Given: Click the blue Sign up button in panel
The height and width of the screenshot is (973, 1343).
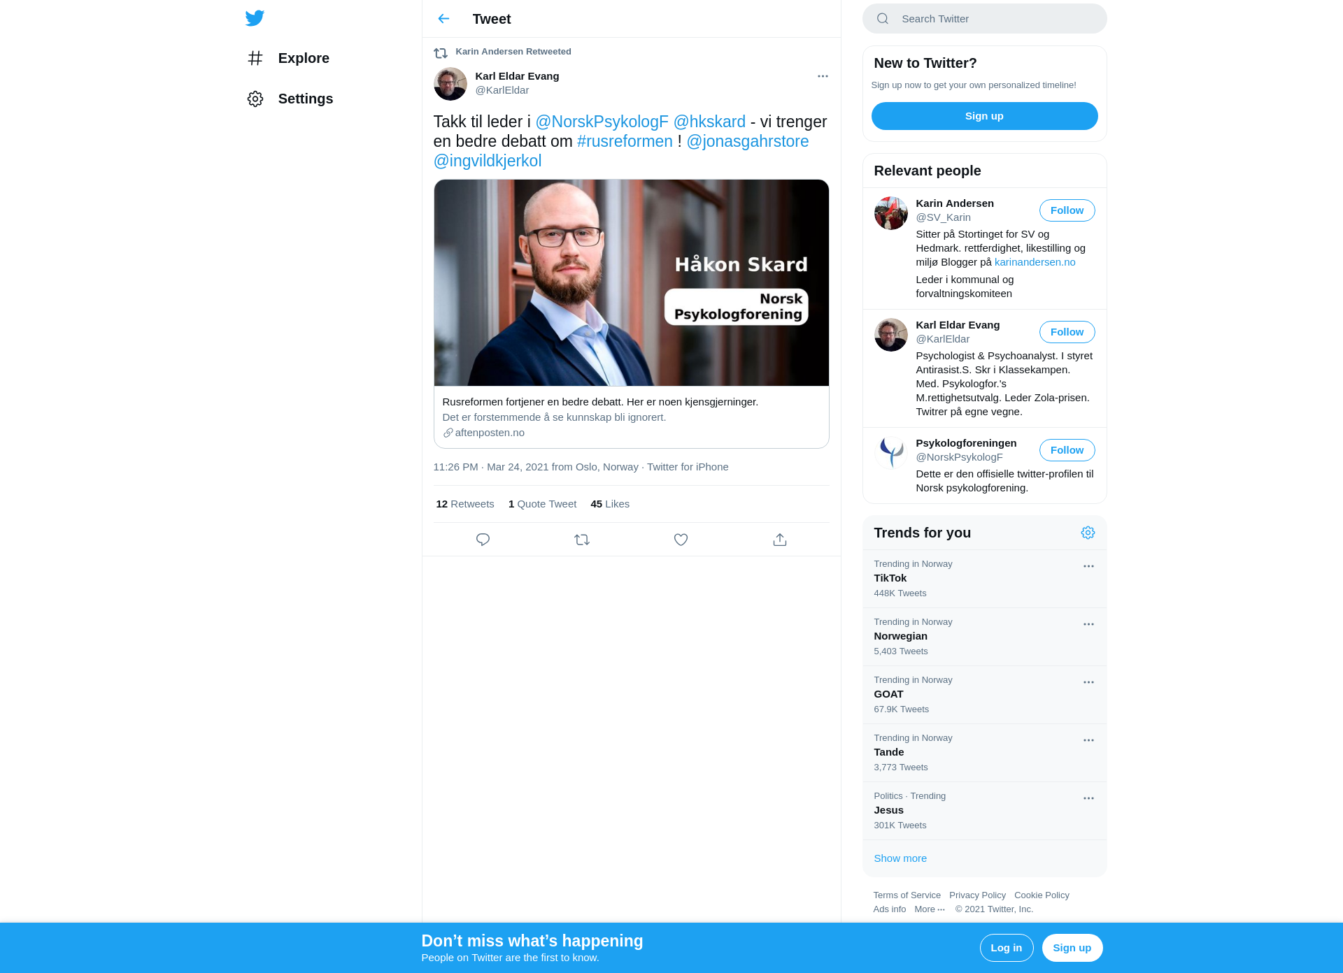Looking at the screenshot, I should 984,116.
